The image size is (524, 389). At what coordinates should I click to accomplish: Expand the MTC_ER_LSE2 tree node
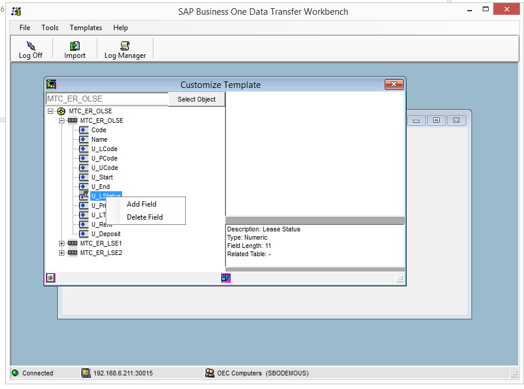[x=61, y=253]
